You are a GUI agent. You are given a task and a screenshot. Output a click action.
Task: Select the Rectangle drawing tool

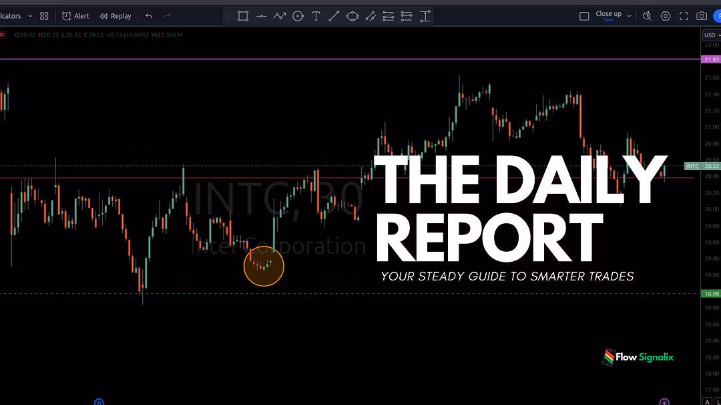(x=243, y=16)
